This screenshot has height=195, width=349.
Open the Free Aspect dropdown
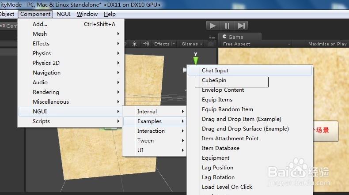[x=256, y=44]
